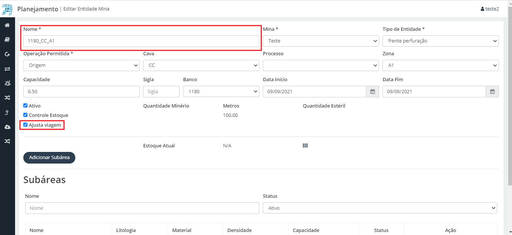
Task: Open the teste2 user menu
Action: coord(490,9)
